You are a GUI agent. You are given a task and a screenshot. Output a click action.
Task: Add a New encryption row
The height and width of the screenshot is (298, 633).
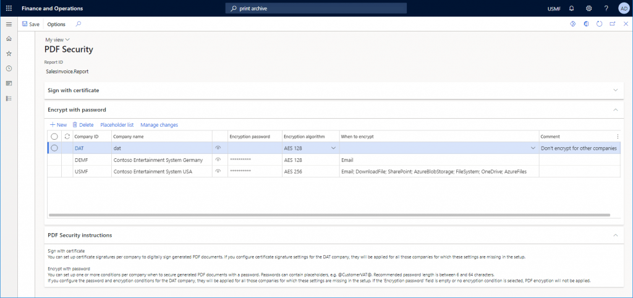[x=58, y=125]
